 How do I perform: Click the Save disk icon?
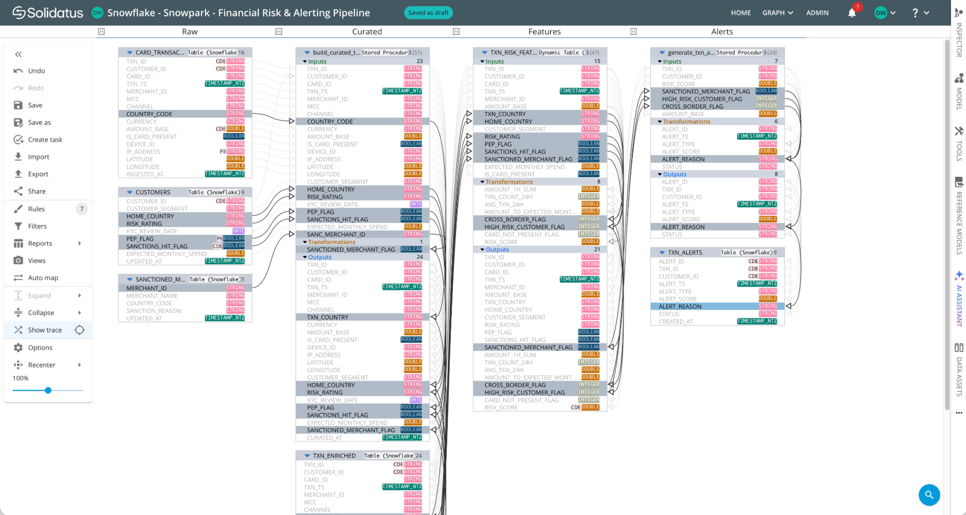[x=18, y=105]
